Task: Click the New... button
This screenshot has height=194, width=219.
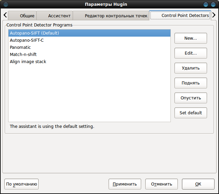Action: 190,38
